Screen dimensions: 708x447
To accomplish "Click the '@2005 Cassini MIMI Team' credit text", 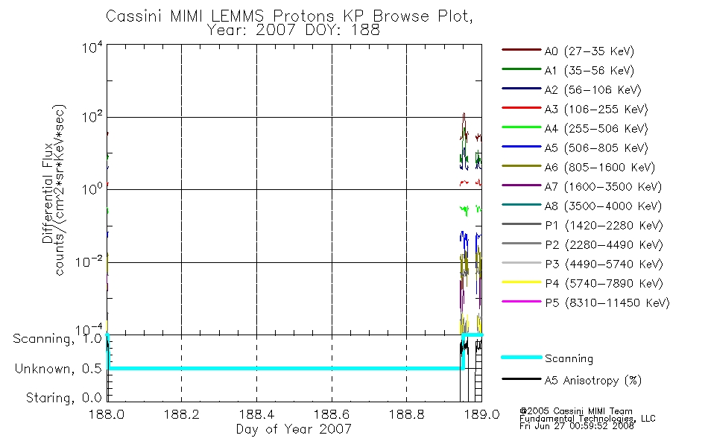I will [575, 411].
